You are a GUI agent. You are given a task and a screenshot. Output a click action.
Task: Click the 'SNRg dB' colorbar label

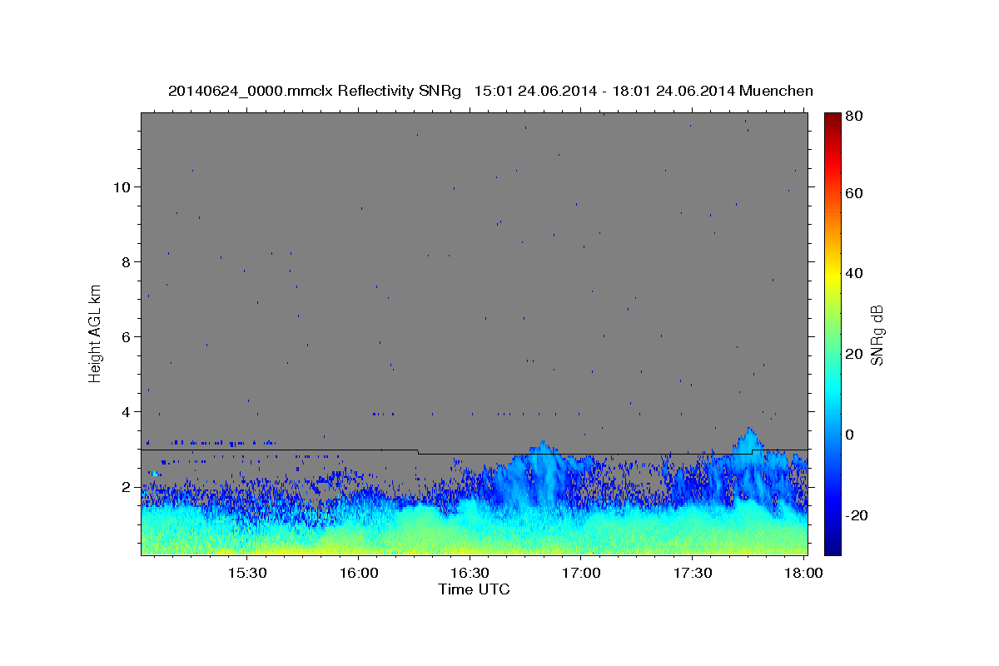coord(877,334)
